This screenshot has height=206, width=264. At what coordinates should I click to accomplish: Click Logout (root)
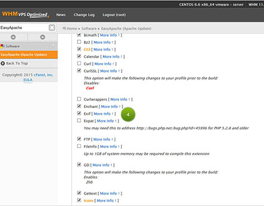[114, 15]
